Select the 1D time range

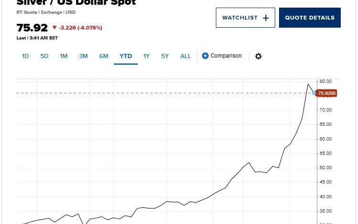click(25, 56)
